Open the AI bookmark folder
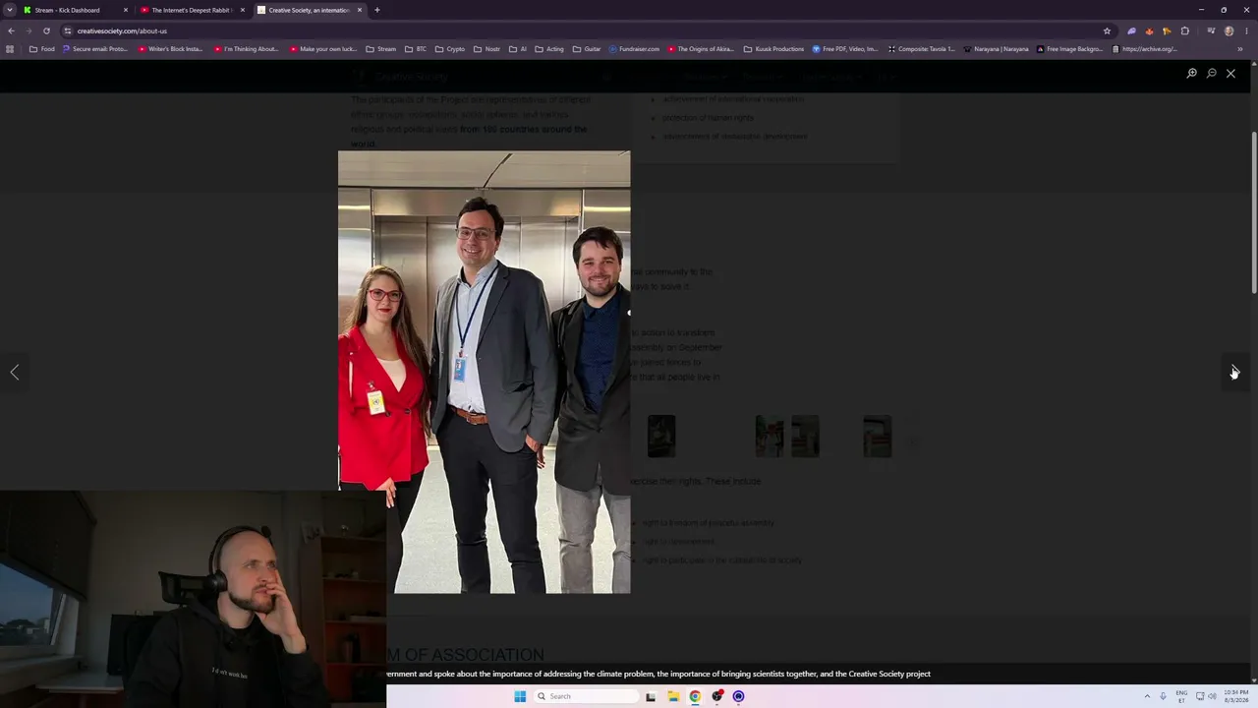The height and width of the screenshot is (708, 1258). pos(518,49)
